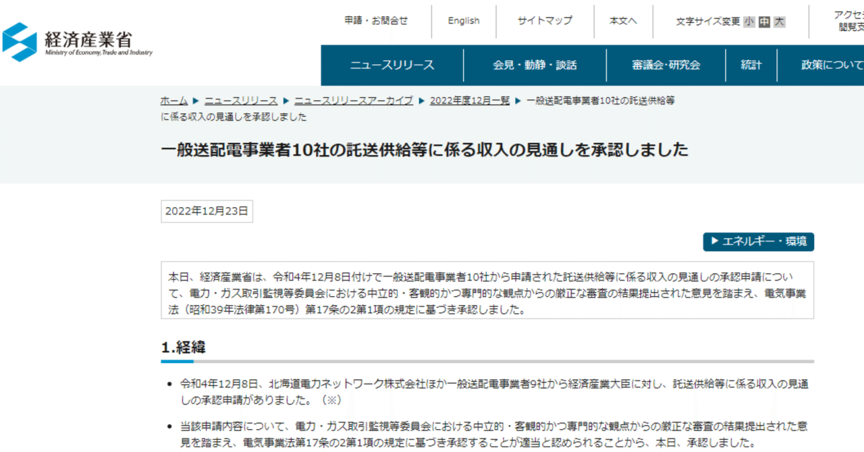Image resolution: width=864 pixels, height=452 pixels.
Task: Switch the site language to English
Action: [463, 21]
